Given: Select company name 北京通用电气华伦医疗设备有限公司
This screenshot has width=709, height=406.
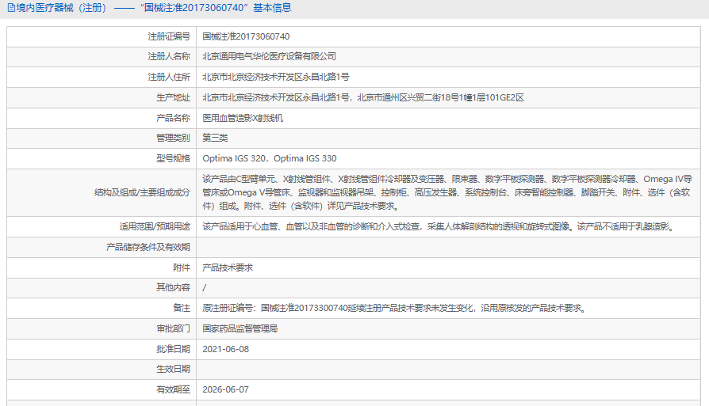Looking at the screenshot, I should [x=269, y=56].
